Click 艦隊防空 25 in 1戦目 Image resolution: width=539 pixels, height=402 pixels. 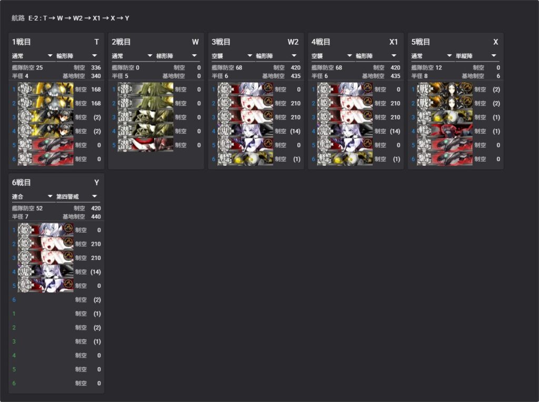27,68
